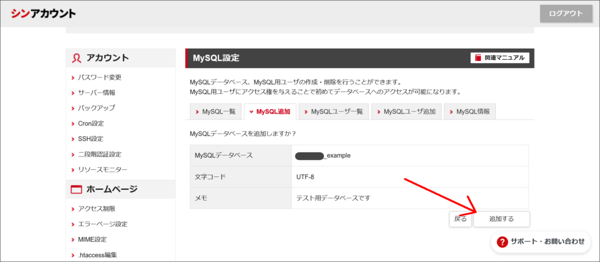The height and width of the screenshot is (262, 600).
Task: Click the メモ label cell
Action: [241, 198]
